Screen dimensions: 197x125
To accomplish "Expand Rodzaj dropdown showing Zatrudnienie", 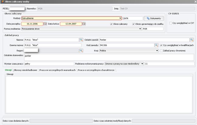I will tap(120, 18).
